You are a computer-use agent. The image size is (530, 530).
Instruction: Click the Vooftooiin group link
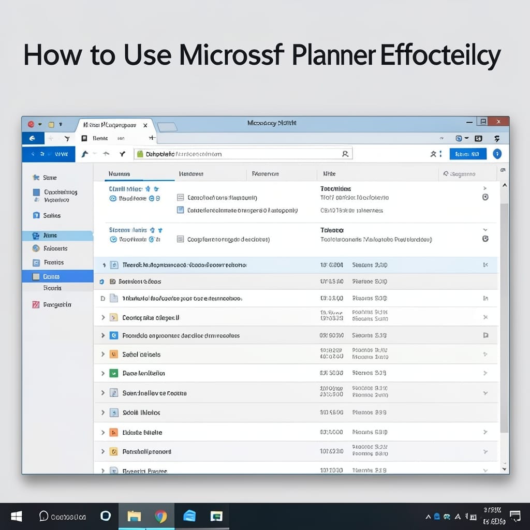[x=133, y=239]
